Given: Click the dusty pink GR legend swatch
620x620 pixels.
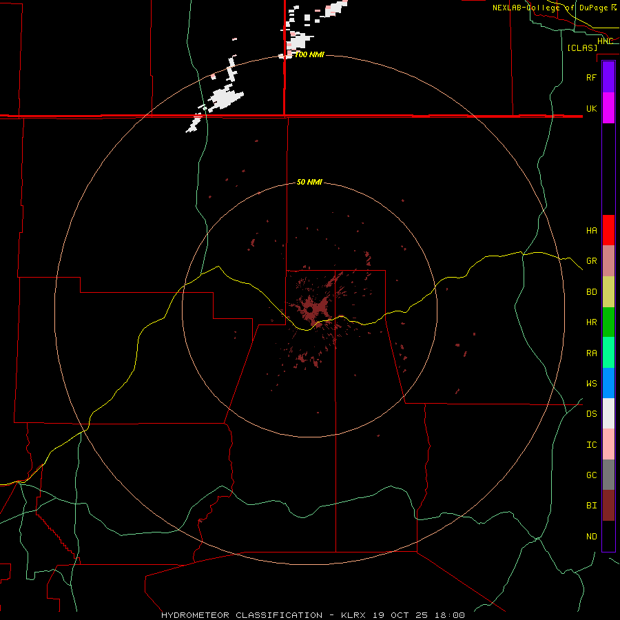Looking at the screenshot, I should pyautogui.click(x=608, y=261).
